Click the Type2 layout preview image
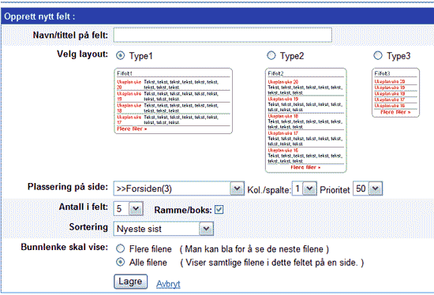The width and height of the screenshot is (434, 295). [x=306, y=121]
